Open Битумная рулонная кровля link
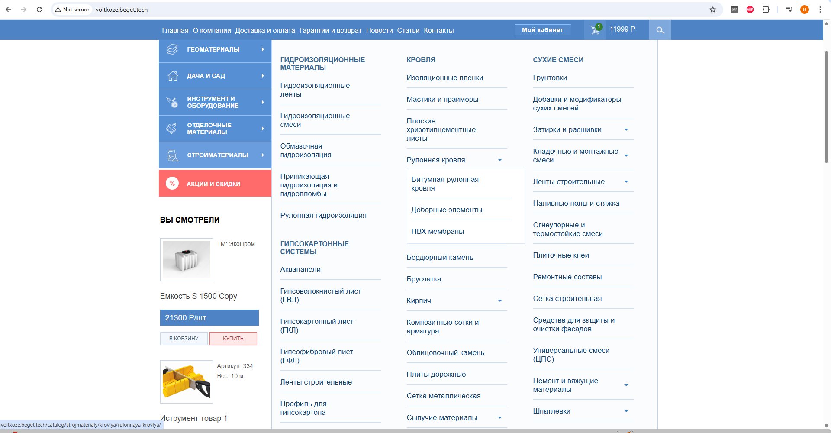The image size is (831, 433). click(x=445, y=184)
